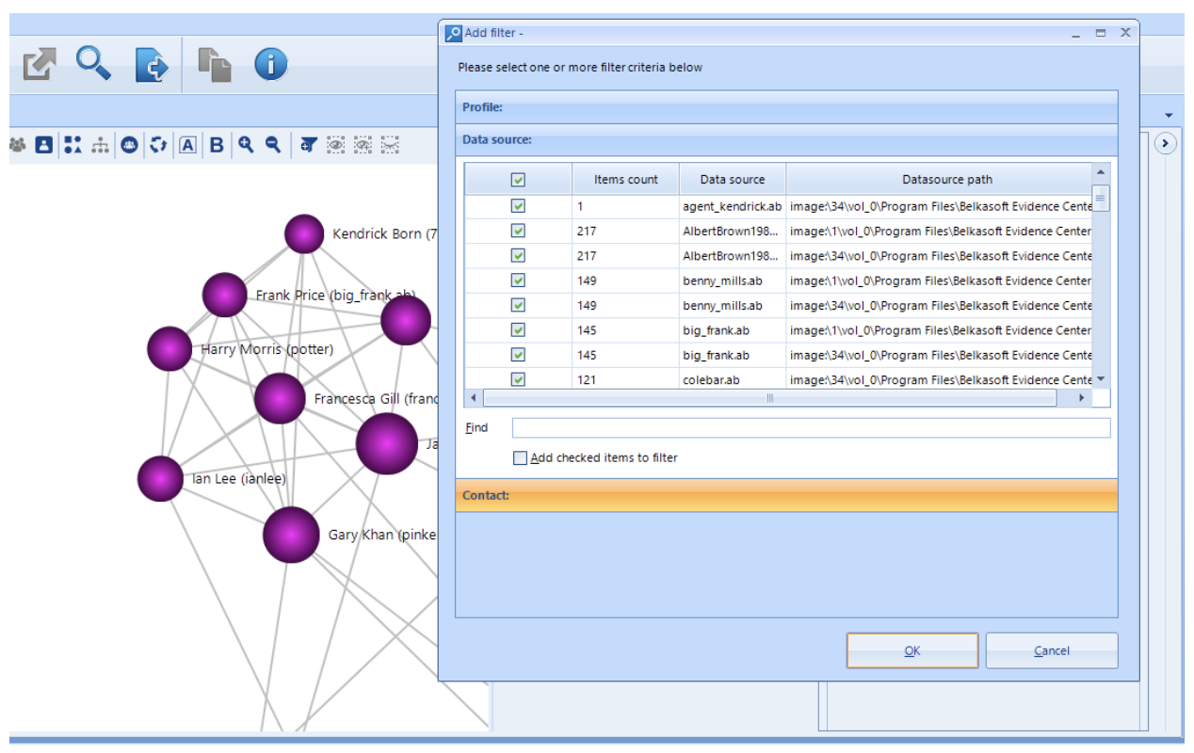Expand the right side panel arrow
Screen dimensions: 1194x753
pyautogui.click(x=1166, y=144)
